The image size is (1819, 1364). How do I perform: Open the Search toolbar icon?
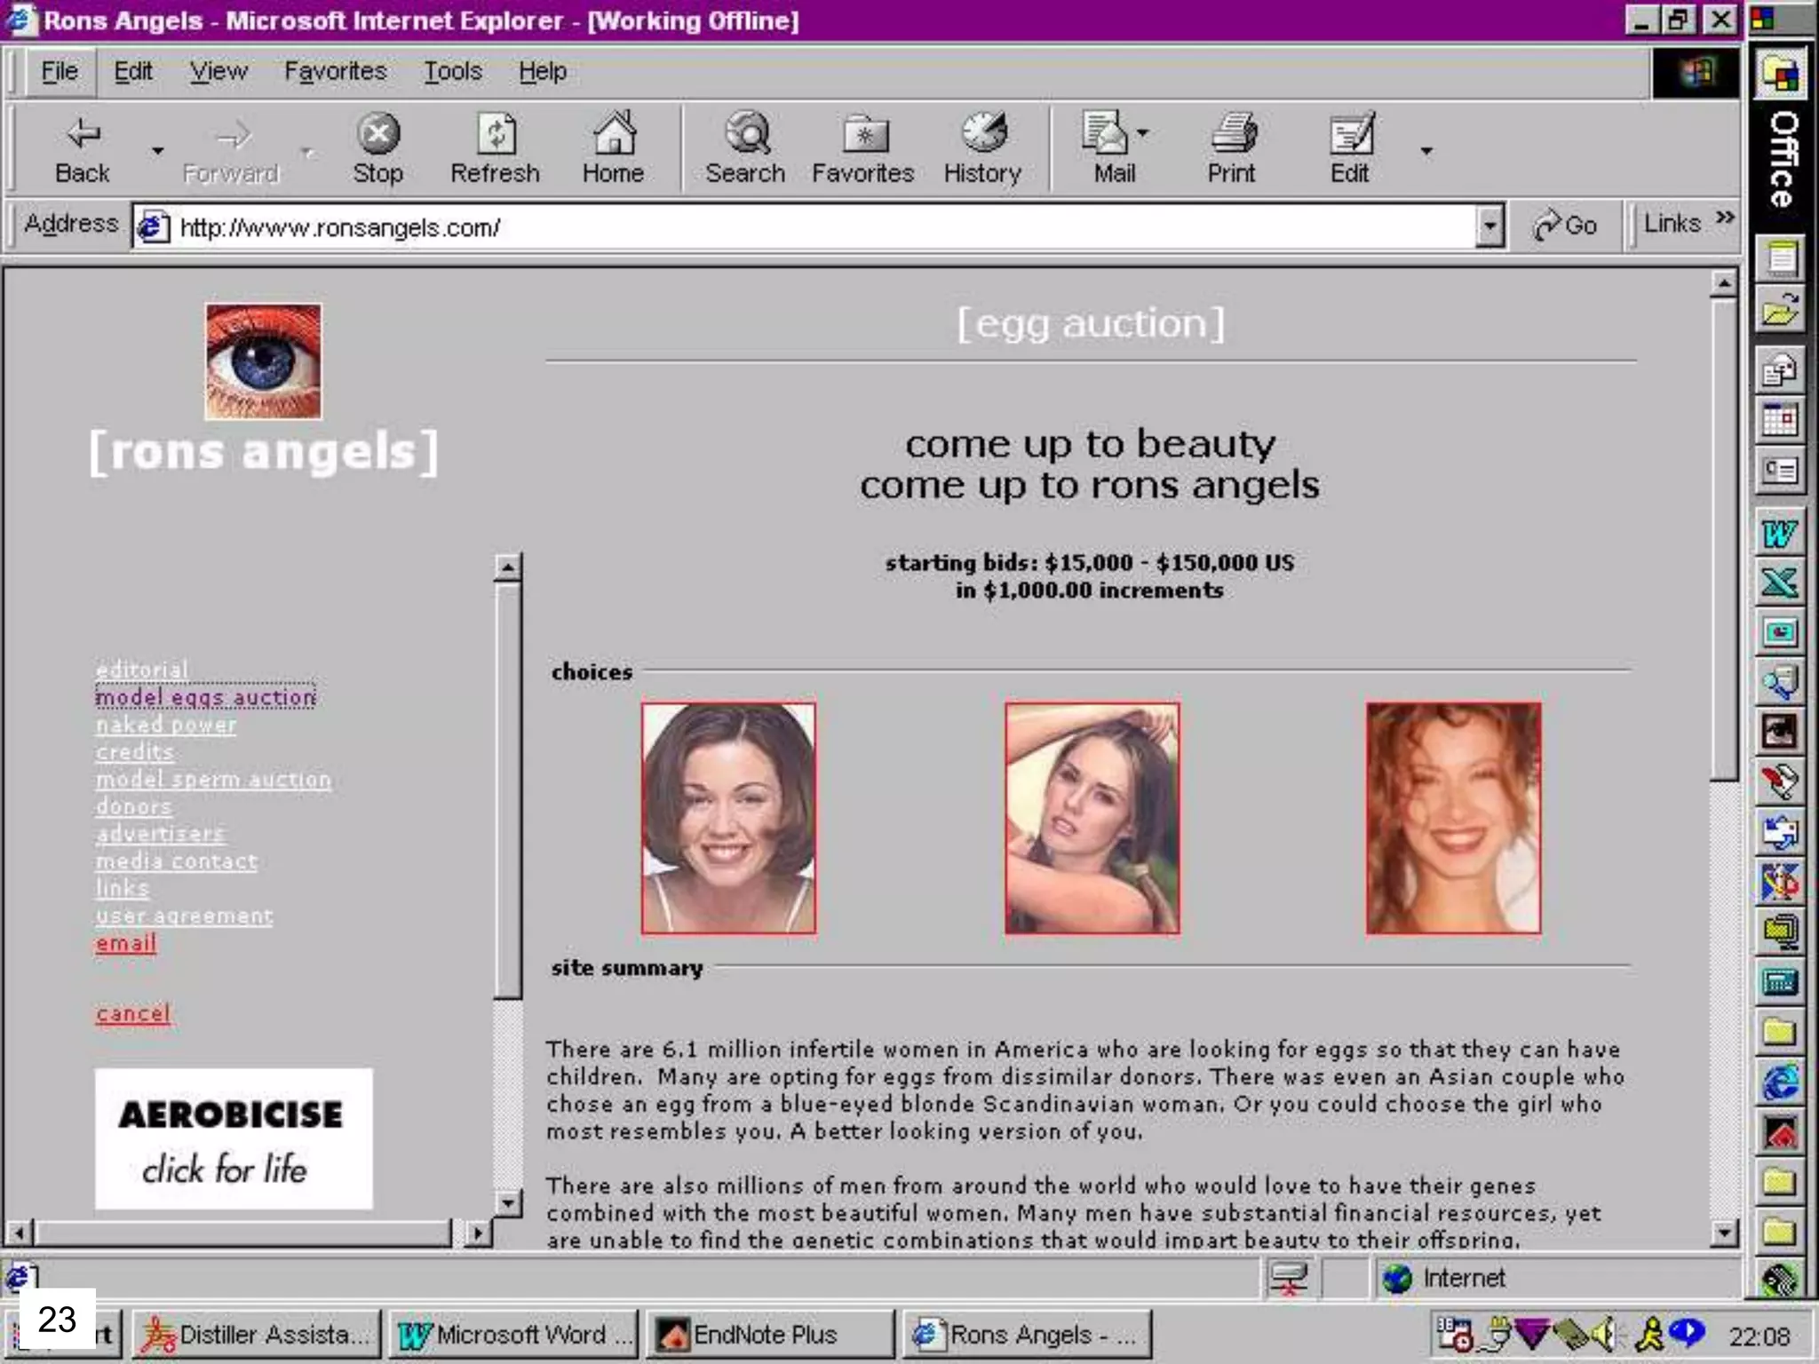[x=746, y=135]
